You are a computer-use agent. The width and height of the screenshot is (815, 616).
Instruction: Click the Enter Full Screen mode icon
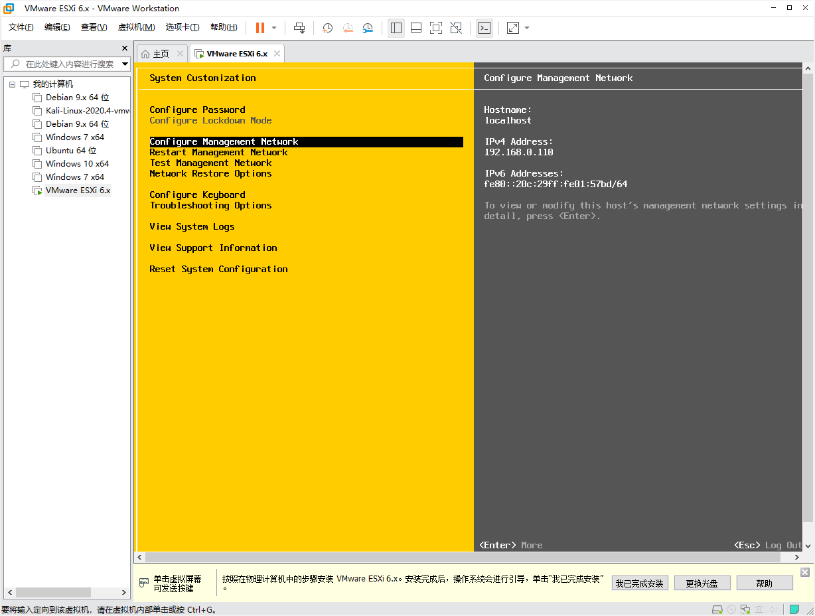tap(436, 28)
